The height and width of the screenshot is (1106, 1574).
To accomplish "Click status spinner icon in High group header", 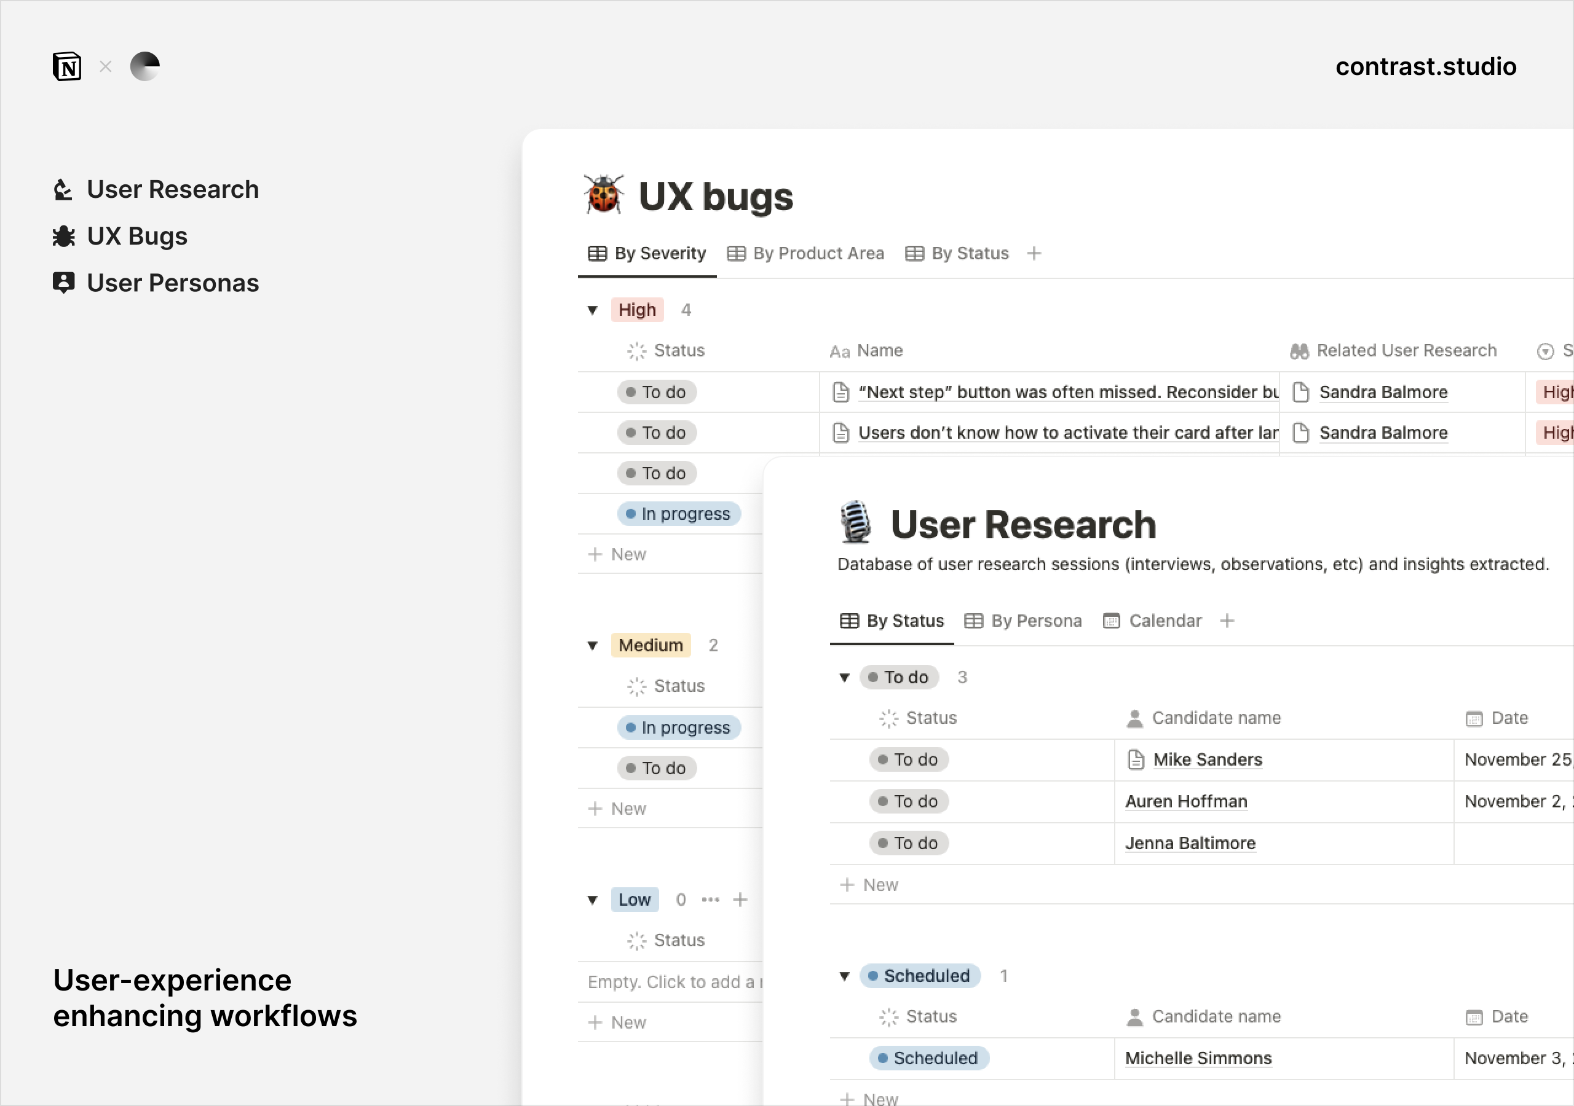I will click(x=637, y=351).
